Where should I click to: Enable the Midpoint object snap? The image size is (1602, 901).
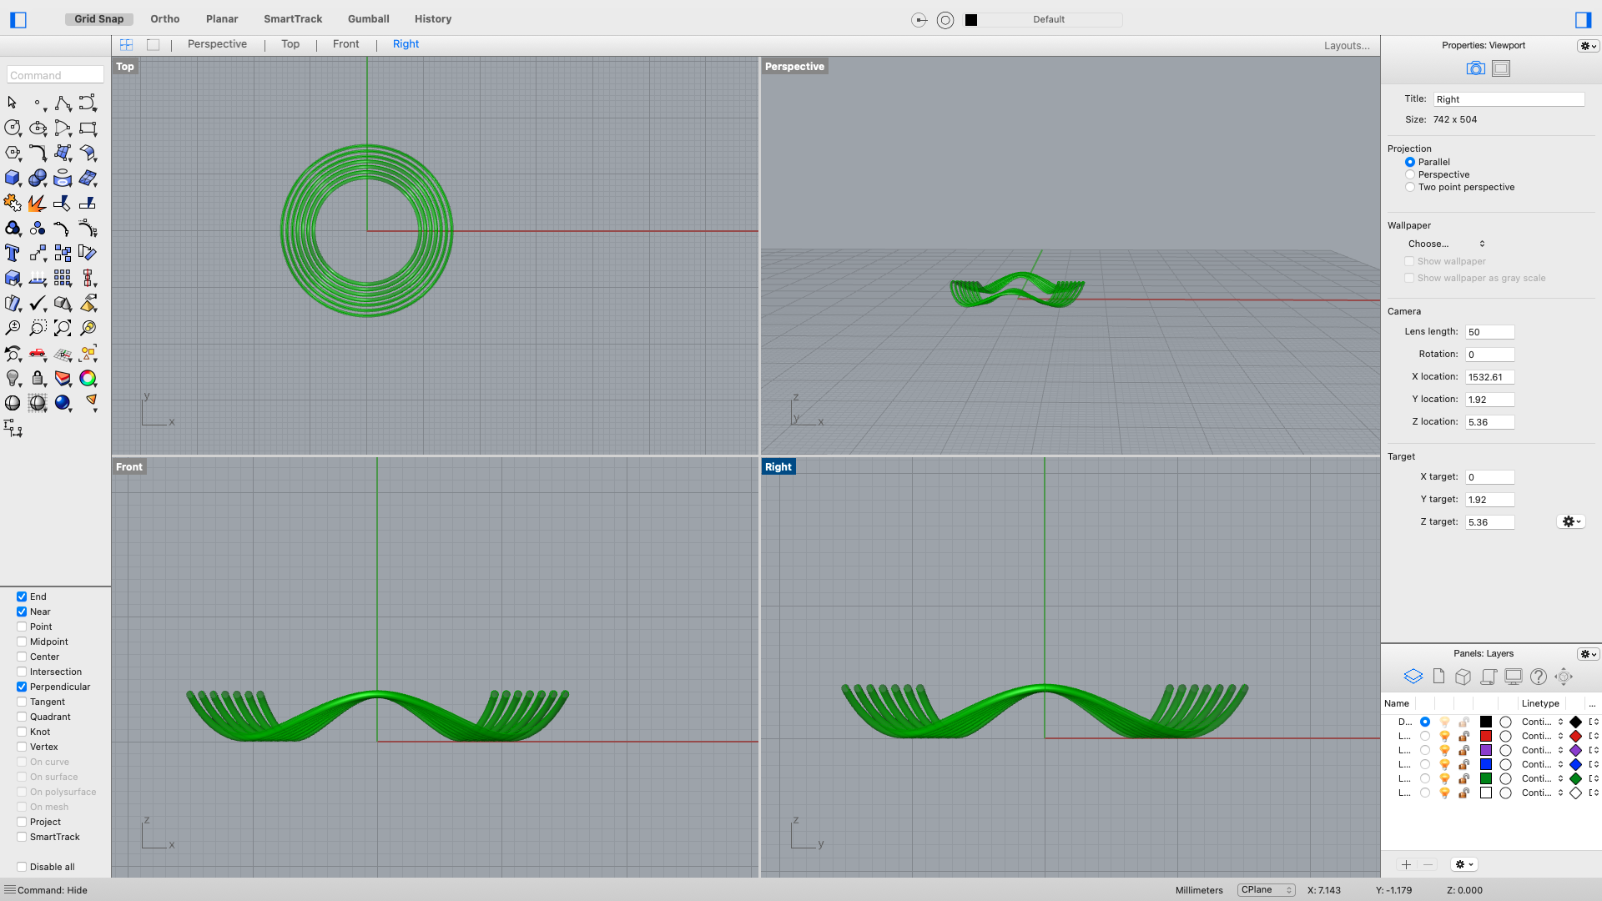click(x=22, y=642)
